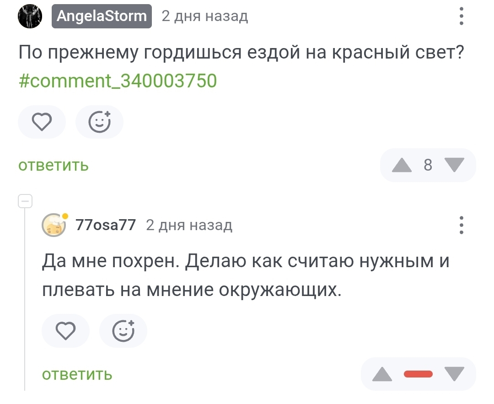This screenshot has width=494, height=404.
Task: Downvote 77osa77's reply
Action: [x=454, y=374]
